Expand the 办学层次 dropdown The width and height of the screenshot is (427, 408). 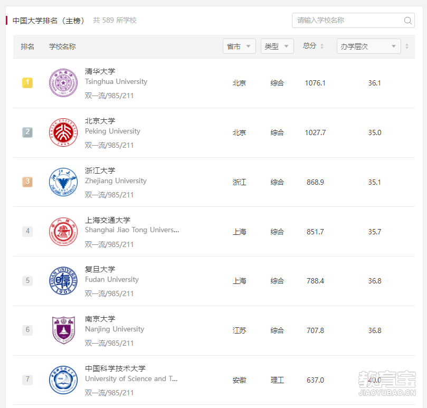[x=368, y=46]
